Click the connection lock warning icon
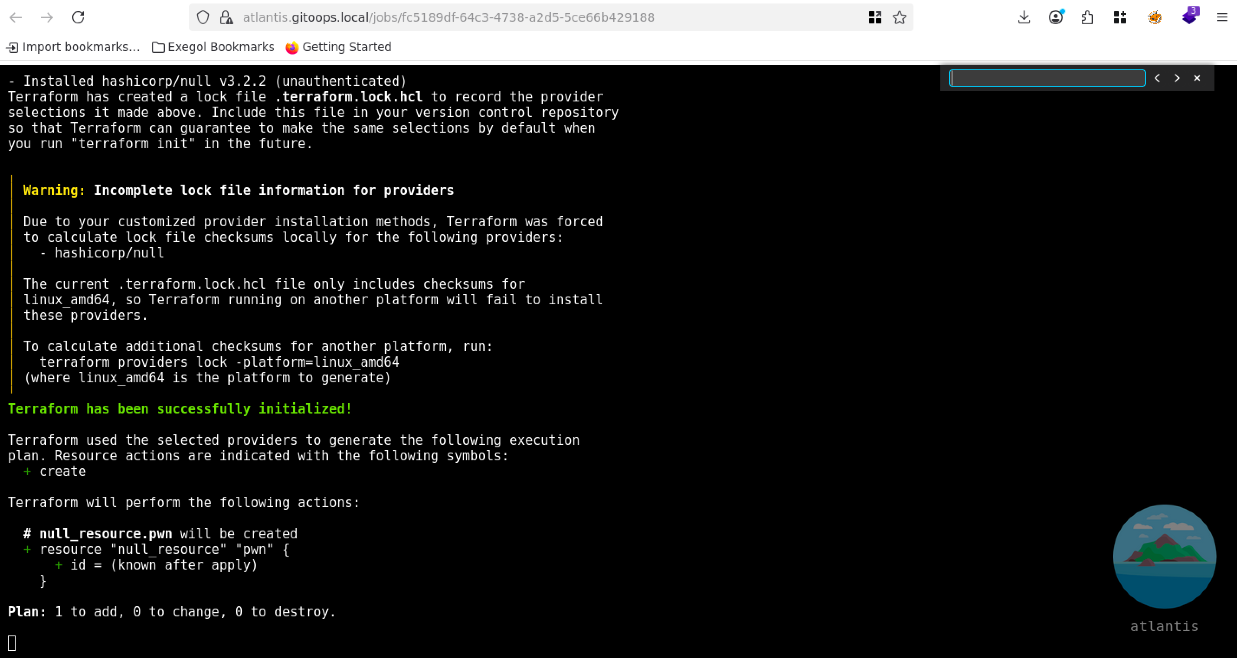1237x658 pixels. tap(226, 18)
